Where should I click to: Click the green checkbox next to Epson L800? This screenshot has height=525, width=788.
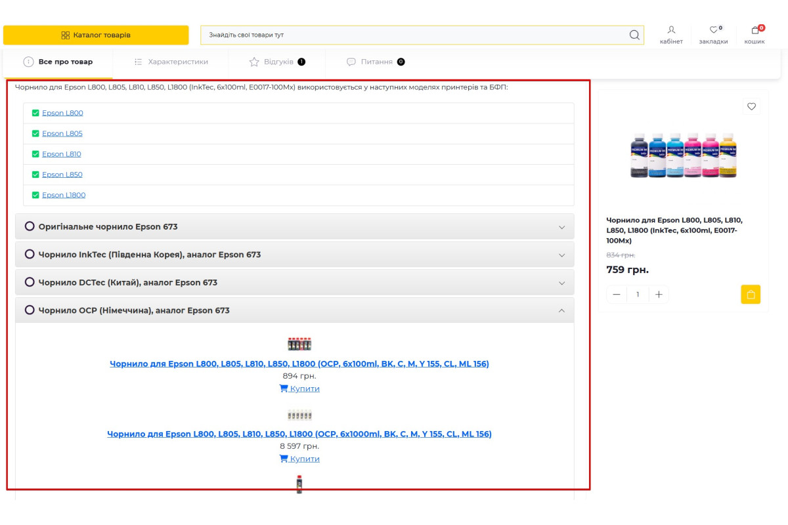click(35, 113)
